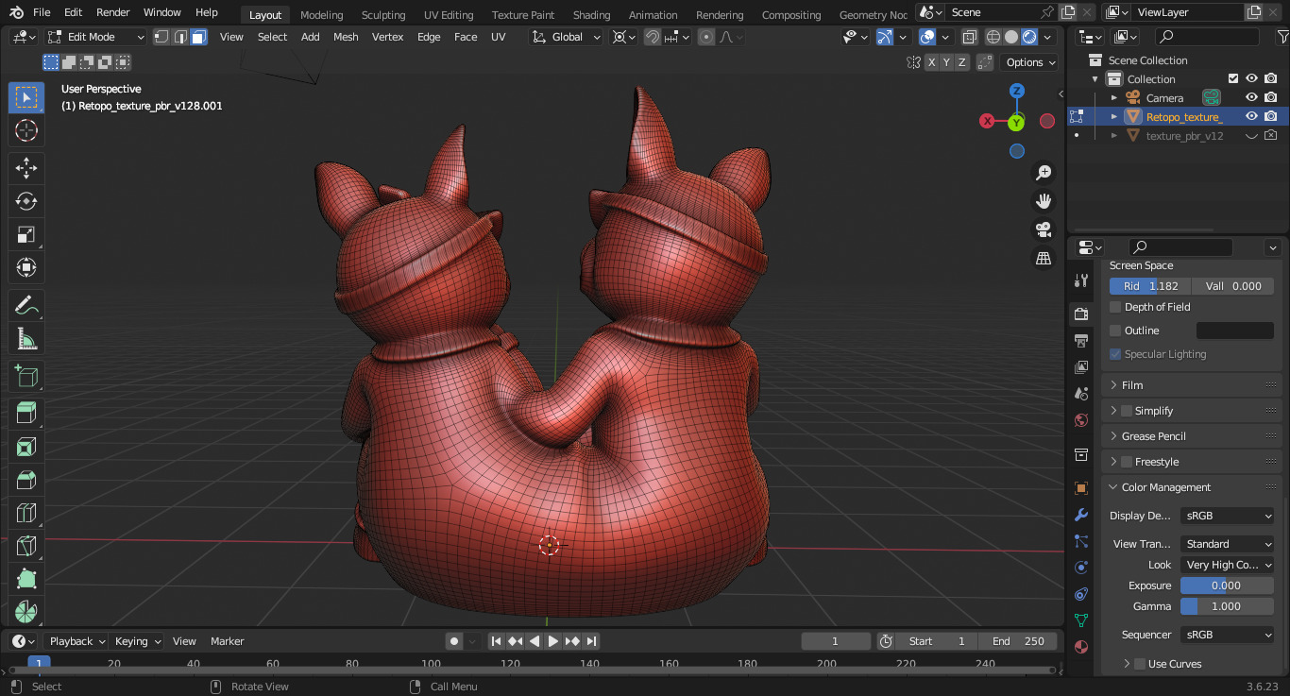
Task: Open the UV menu in viewport header
Action: [498, 37]
